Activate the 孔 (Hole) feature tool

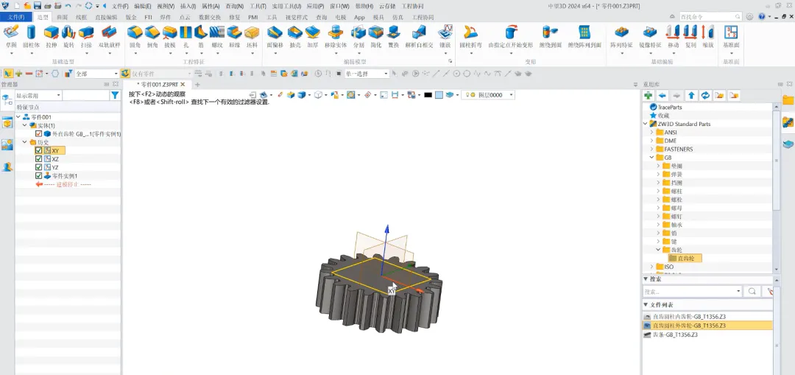[186, 35]
